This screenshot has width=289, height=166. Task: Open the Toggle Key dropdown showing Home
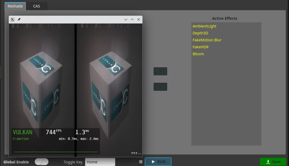pyautogui.click(x=100, y=162)
